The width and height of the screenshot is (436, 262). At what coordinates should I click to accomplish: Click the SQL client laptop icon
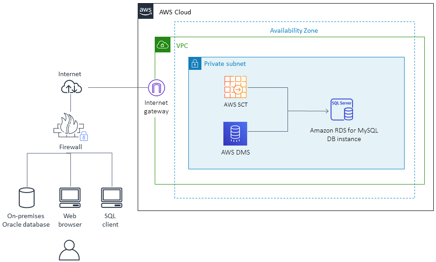pyautogui.click(x=110, y=196)
